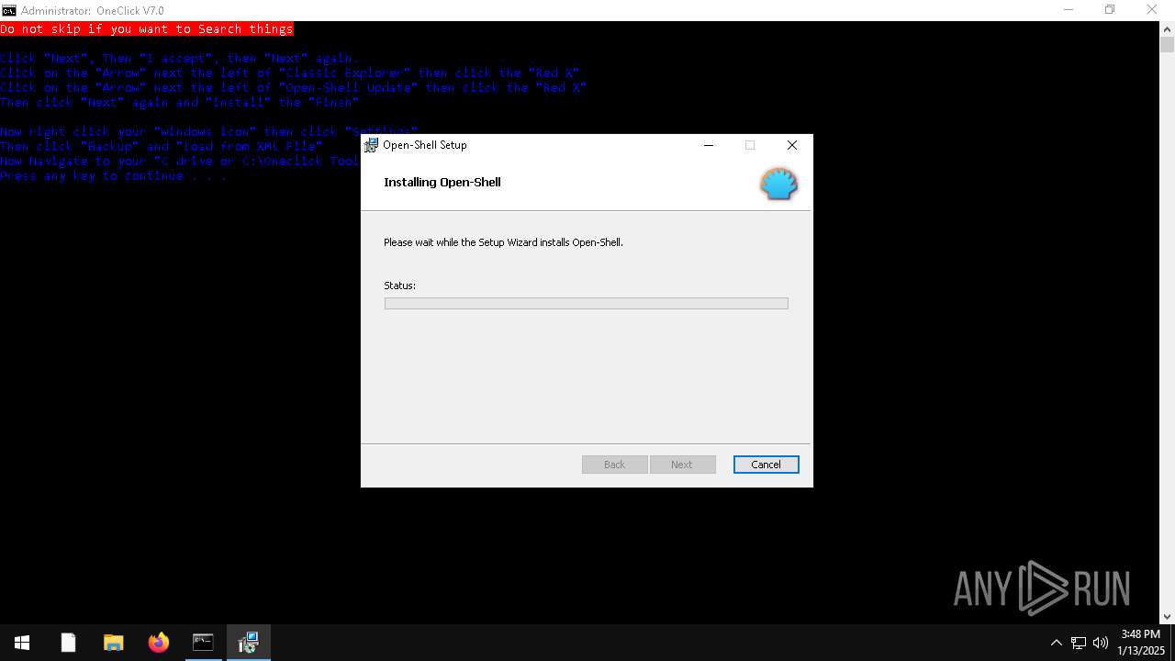The image size is (1175, 661).
Task: Click the console scroll down arrow
Action: point(1167,617)
